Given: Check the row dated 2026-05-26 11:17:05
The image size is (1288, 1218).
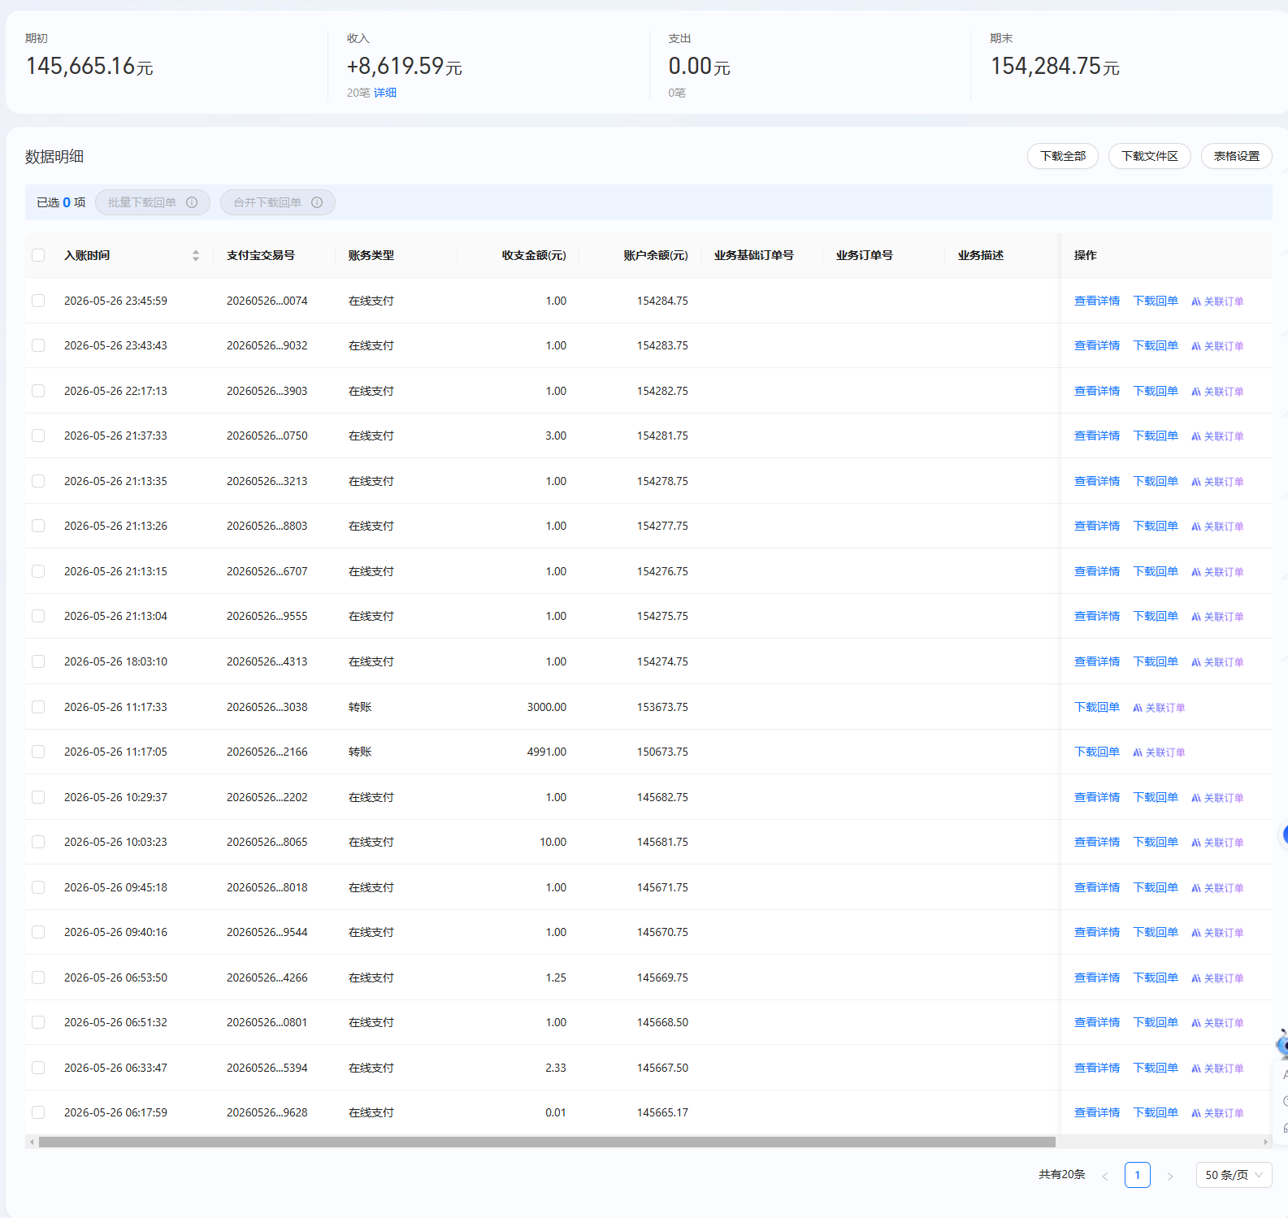Looking at the screenshot, I should pyautogui.click(x=38, y=752).
